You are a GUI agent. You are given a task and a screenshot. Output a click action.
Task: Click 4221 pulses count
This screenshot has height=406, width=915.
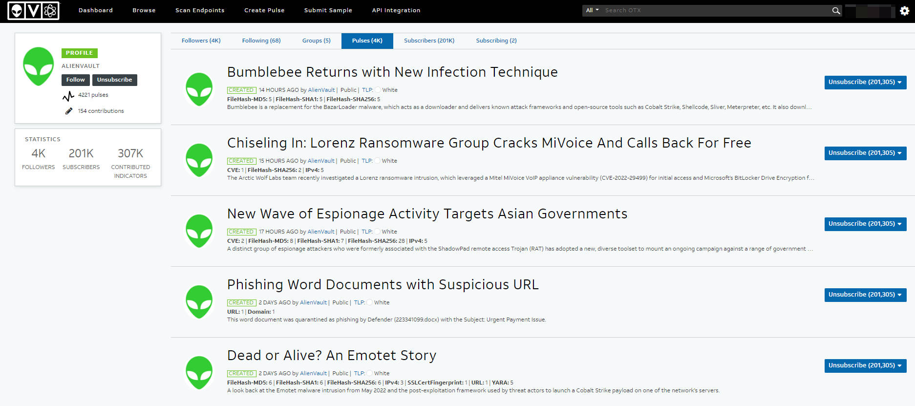click(x=93, y=95)
